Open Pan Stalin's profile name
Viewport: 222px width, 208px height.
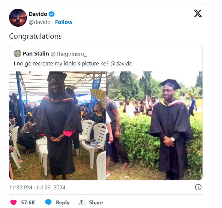click(36, 54)
